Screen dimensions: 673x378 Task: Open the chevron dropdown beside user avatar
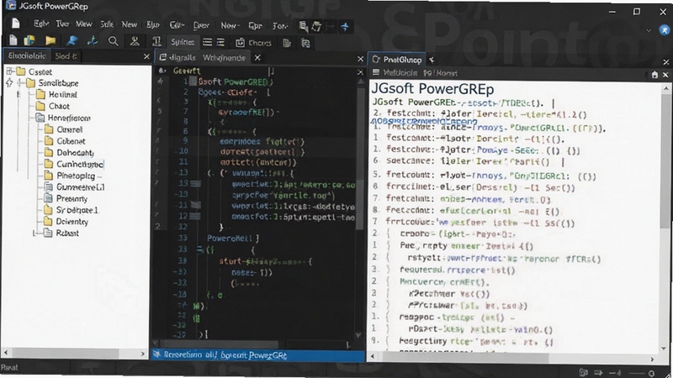649,30
